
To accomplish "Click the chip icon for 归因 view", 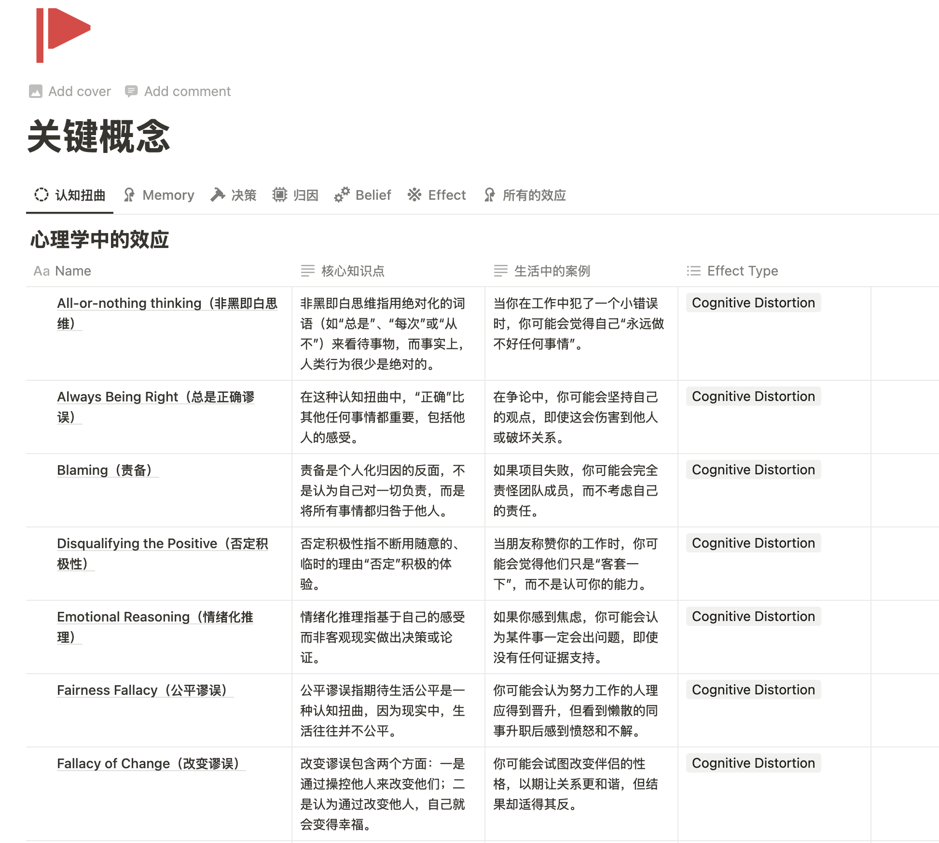I will click(x=279, y=195).
